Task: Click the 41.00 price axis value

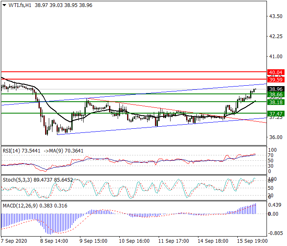Action: coord(276,57)
